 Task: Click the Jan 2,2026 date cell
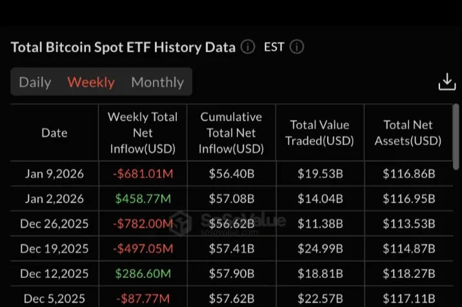click(x=54, y=199)
